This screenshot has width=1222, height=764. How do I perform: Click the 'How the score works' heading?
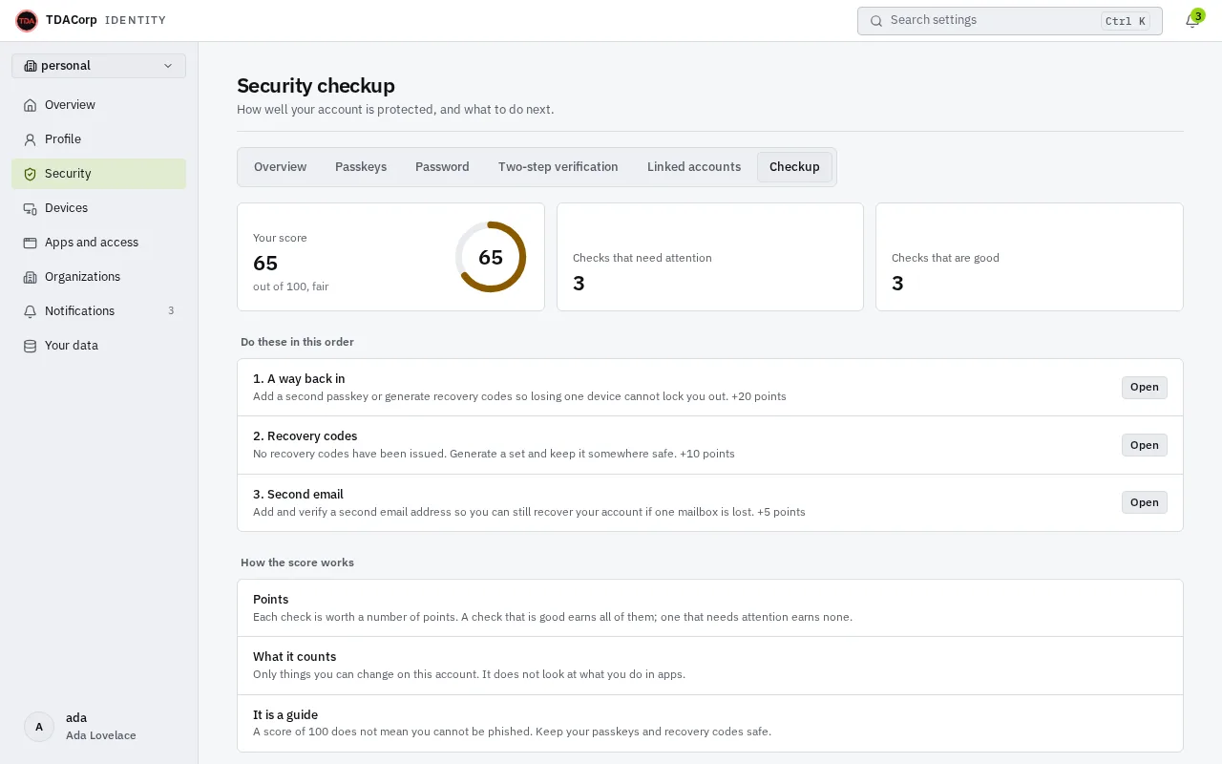point(297,562)
